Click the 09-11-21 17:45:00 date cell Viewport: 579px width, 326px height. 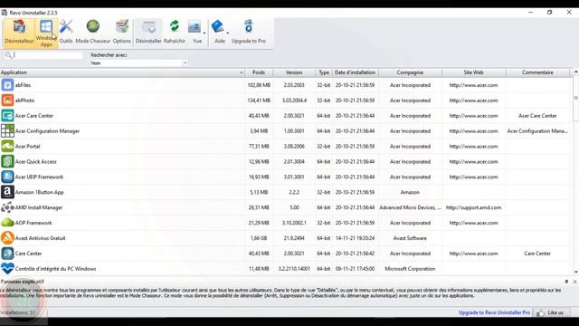pyautogui.click(x=355, y=269)
